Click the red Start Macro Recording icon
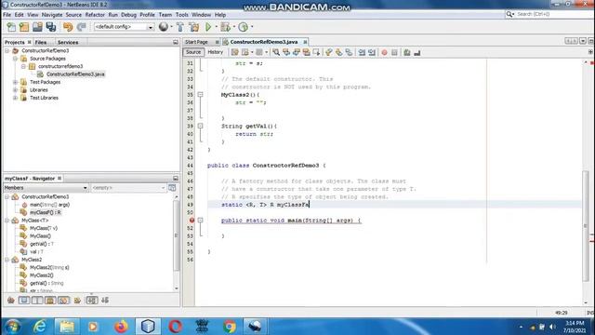 (x=384, y=52)
